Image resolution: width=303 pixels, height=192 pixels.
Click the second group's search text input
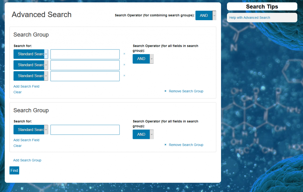point(85,130)
